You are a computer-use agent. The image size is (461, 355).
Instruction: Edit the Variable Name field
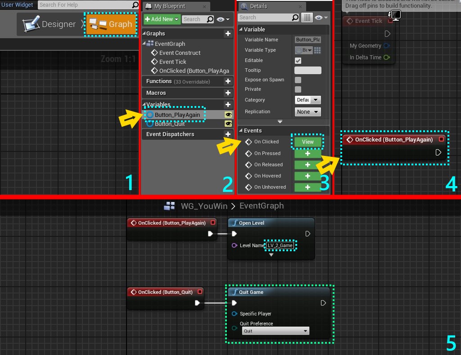coord(308,40)
